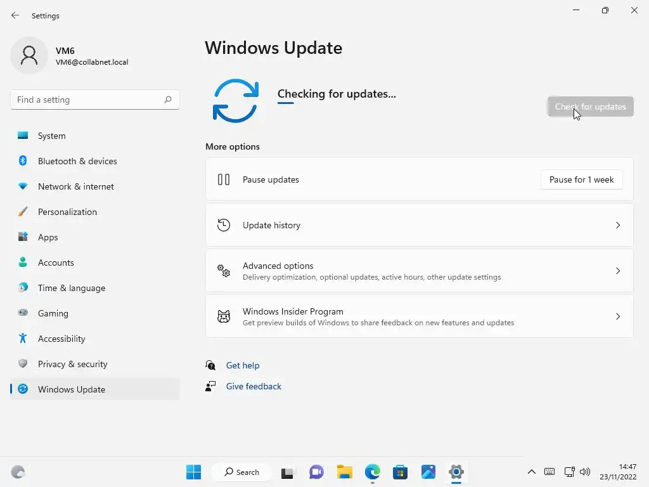Image resolution: width=649 pixels, height=487 pixels.
Task: Launch Microsoft Edge from taskbar
Action: [x=373, y=472]
